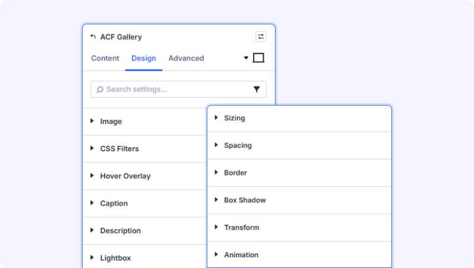Click the square preset box icon
Viewport: 474px width, 268px height.
pyautogui.click(x=258, y=58)
